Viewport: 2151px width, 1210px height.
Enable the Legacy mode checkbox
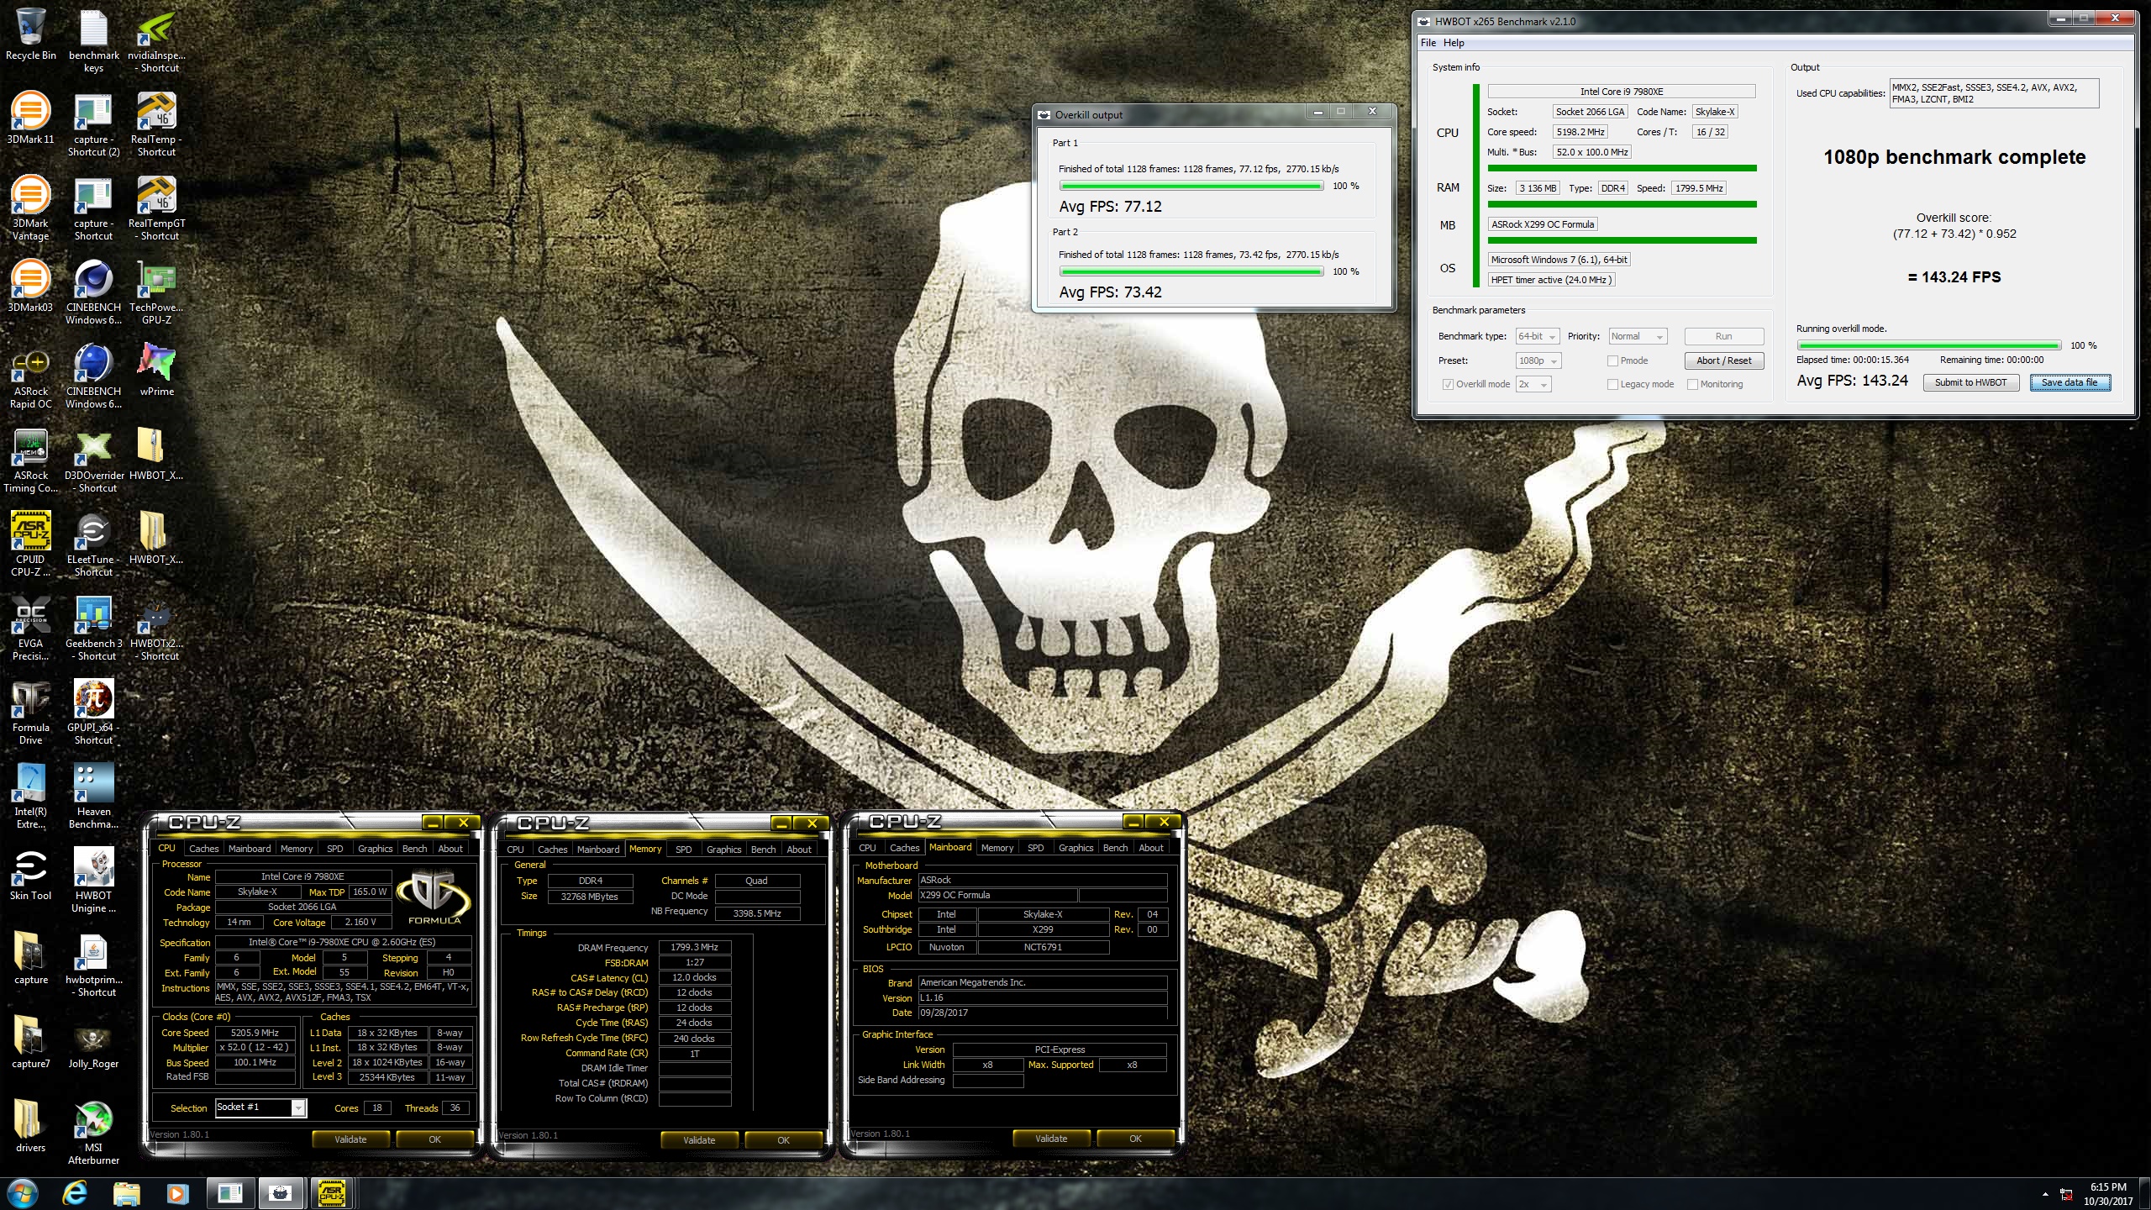tap(1612, 384)
